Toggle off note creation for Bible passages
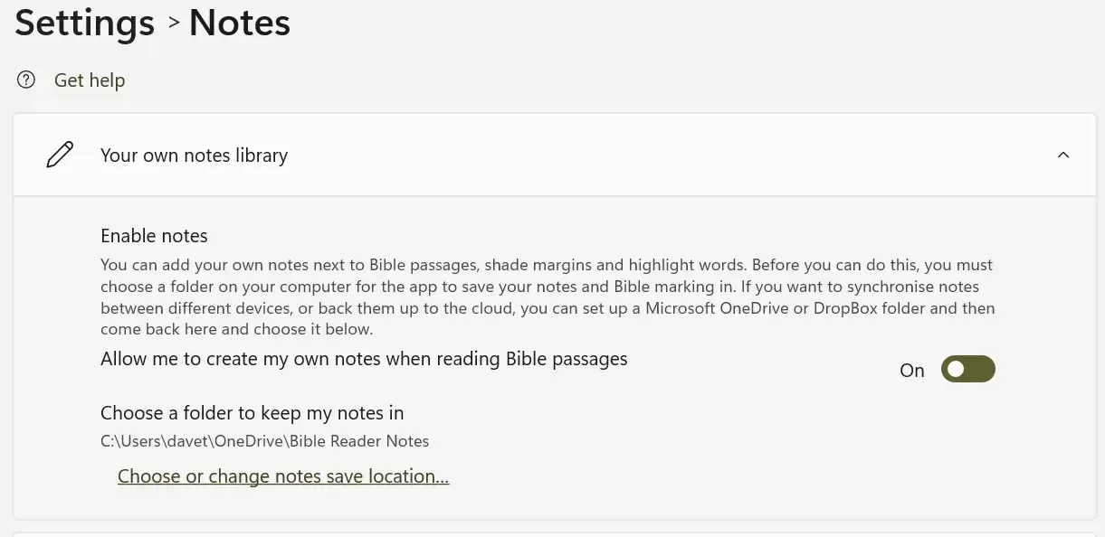This screenshot has width=1105, height=537. coord(967,369)
